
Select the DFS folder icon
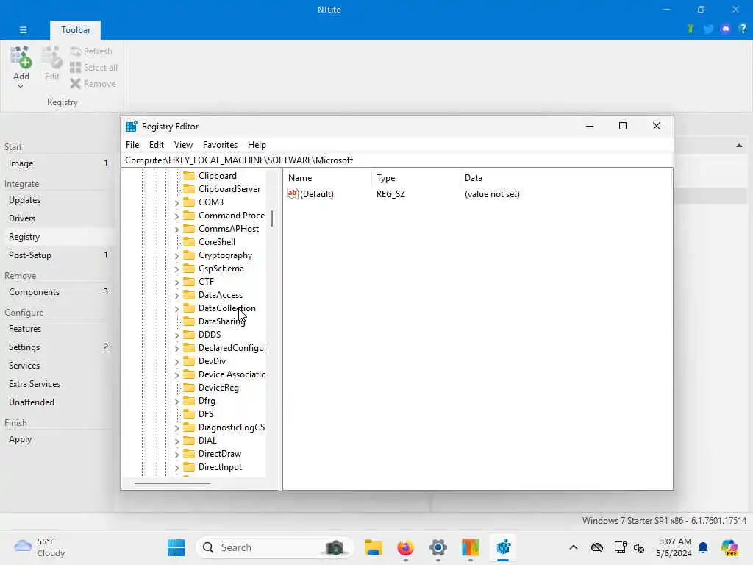pyautogui.click(x=189, y=413)
